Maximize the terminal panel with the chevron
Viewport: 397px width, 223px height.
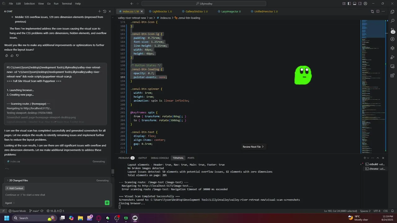[378, 158]
